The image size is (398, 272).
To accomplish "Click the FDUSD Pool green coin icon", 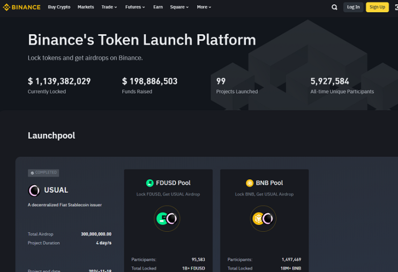I will tap(150, 183).
